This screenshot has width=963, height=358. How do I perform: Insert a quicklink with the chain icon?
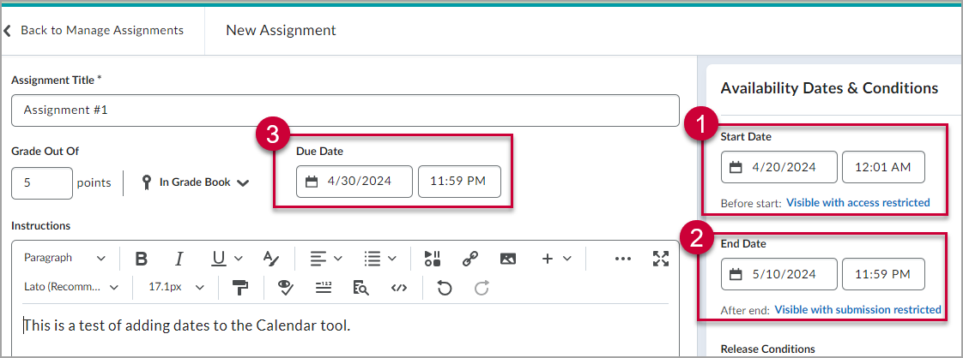pos(469,259)
